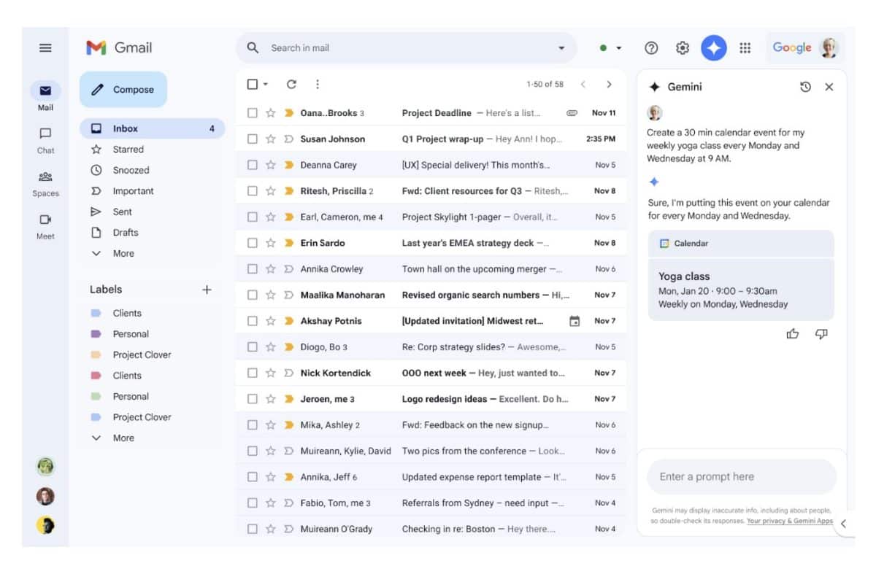
Task: Refresh the inbox list
Action: (291, 84)
